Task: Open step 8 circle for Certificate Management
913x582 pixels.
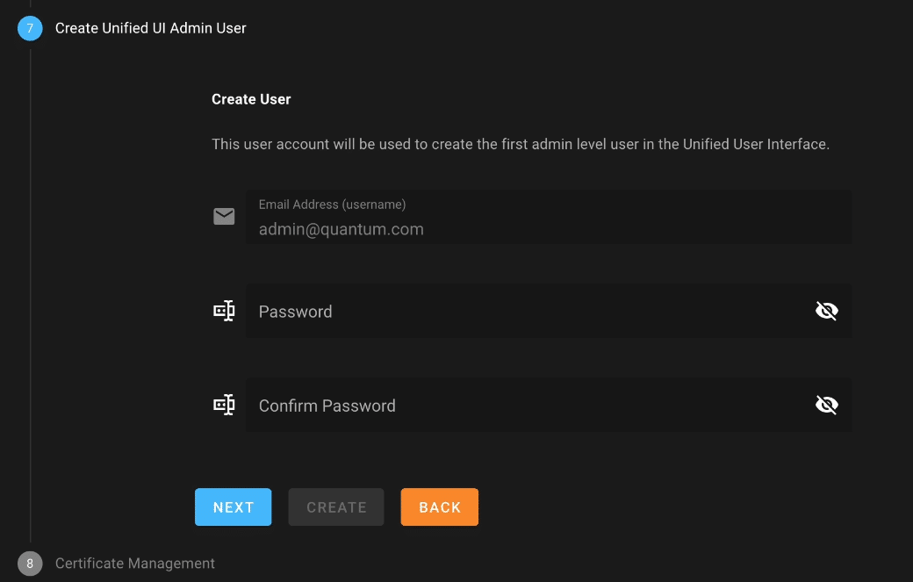Action: (30, 564)
